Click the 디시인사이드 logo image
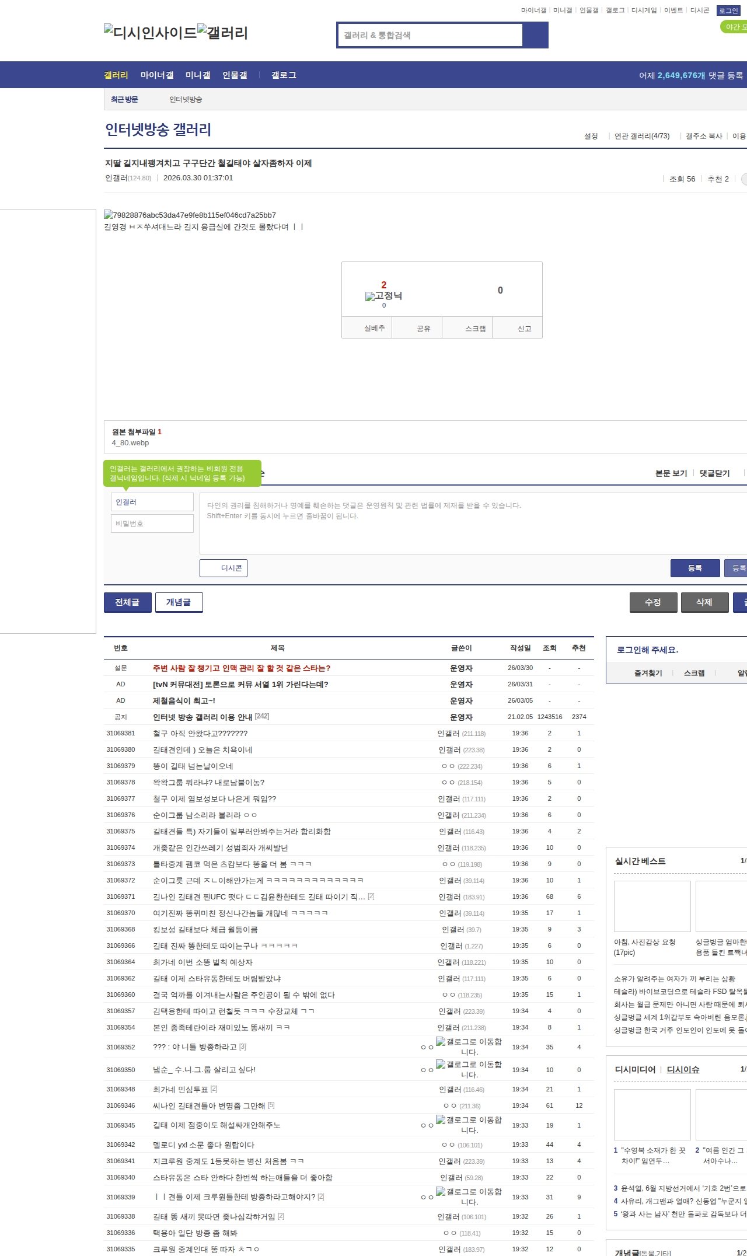The image size is (747, 1256). coord(150,32)
